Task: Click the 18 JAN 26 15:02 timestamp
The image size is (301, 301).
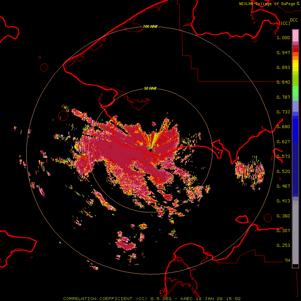Action: (x=218, y=299)
